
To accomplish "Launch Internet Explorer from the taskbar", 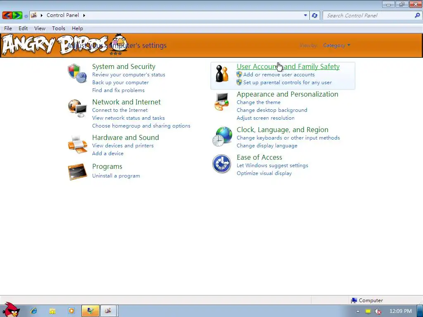I will tap(34, 311).
